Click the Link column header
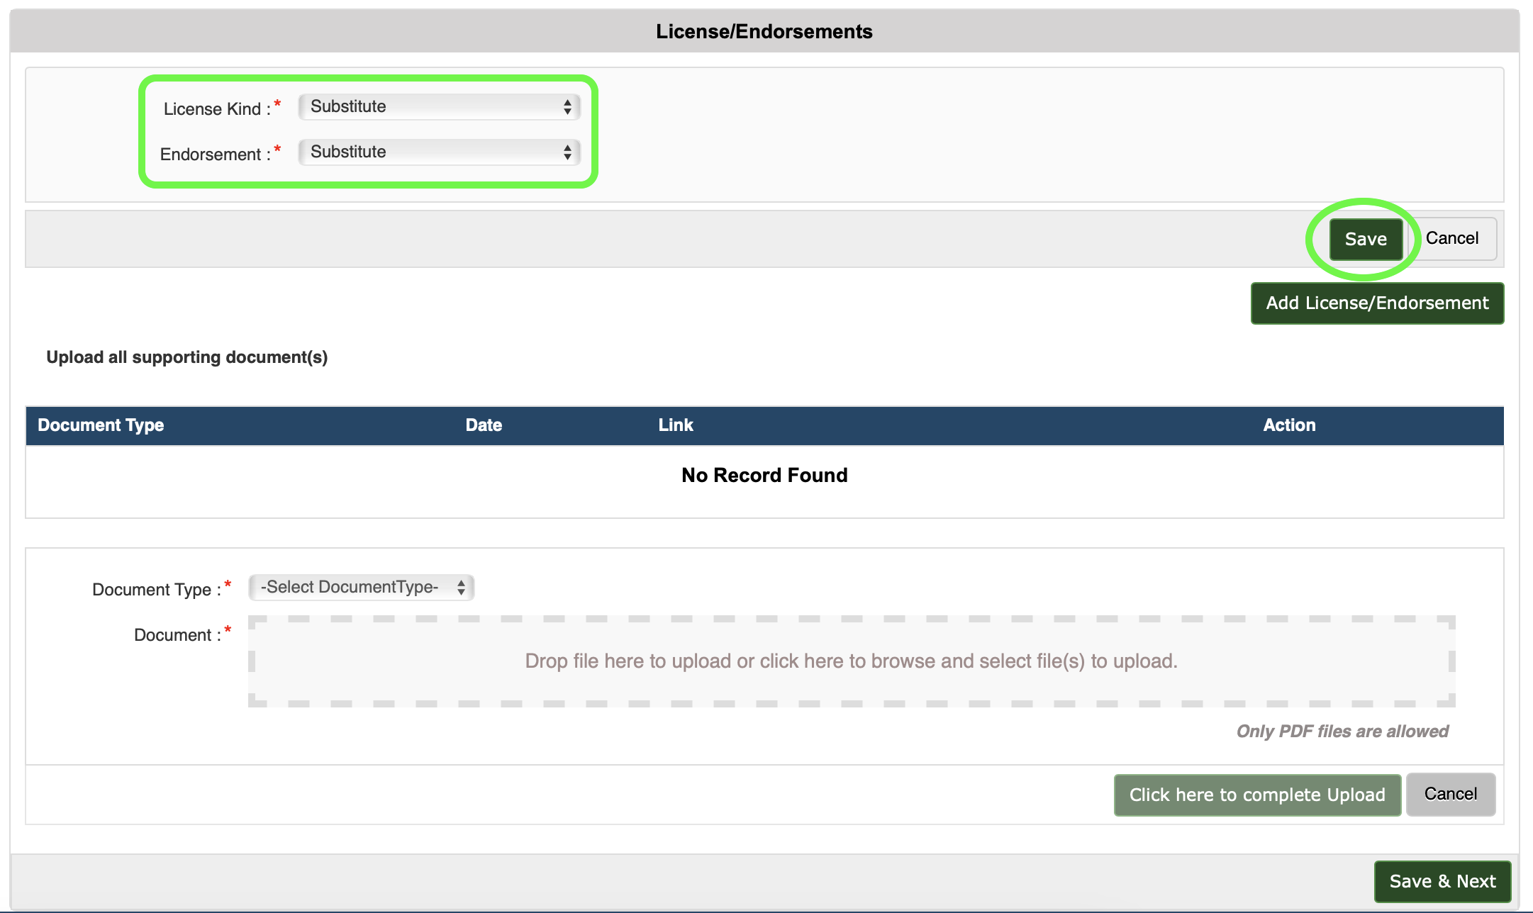 (675, 425)
